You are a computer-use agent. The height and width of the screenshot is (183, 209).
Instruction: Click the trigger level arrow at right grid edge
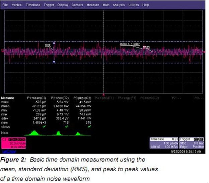(204, 51)
